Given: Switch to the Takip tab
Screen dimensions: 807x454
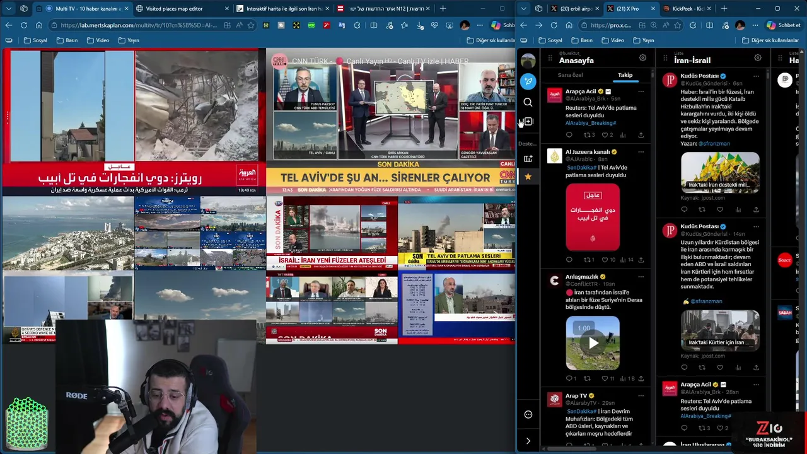Looking at the screenshot, I should tap(625, 75).
